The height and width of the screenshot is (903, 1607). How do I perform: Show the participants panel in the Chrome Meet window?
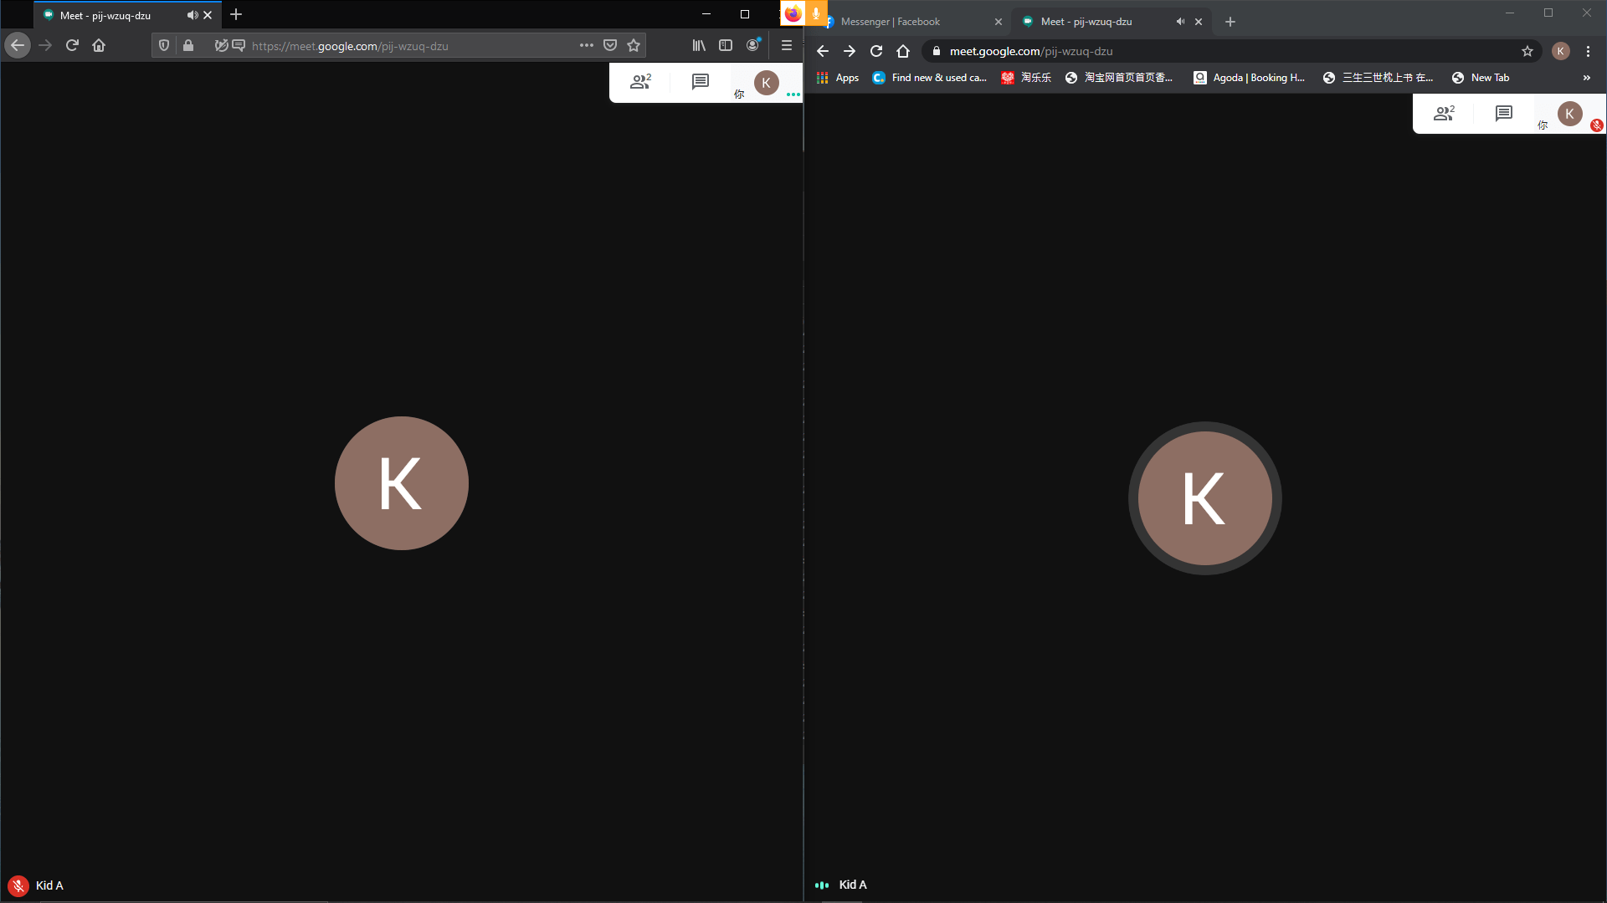1444,113
